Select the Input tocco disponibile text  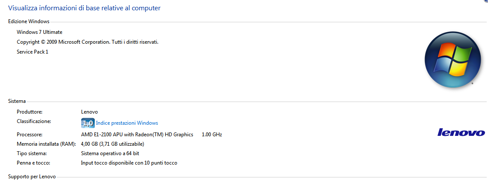pos(129,162)
